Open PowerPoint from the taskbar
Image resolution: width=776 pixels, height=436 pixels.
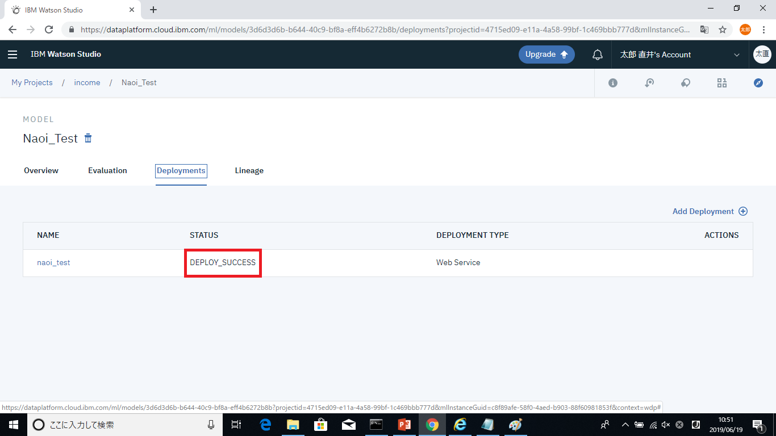(404, 425)
